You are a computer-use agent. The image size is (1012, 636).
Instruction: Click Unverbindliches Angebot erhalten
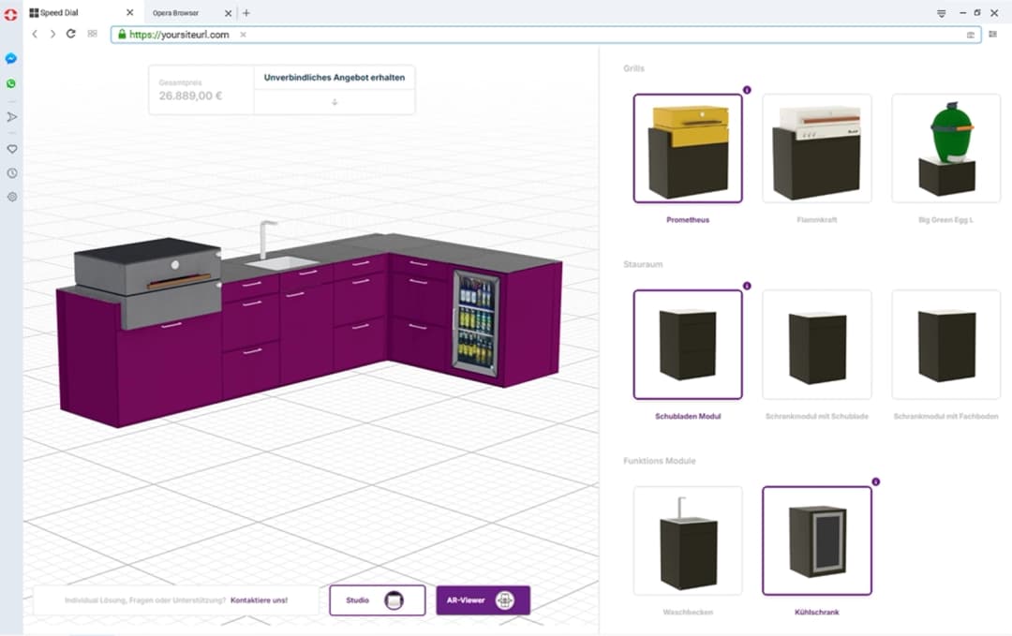[334, 77]
